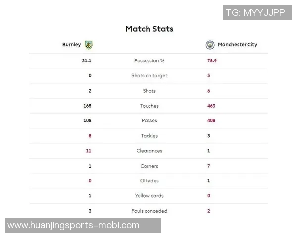The height and width of the screenshot is (238, 297).
Task: Select the Fouls conceded stat label
Action: point(149,211)
